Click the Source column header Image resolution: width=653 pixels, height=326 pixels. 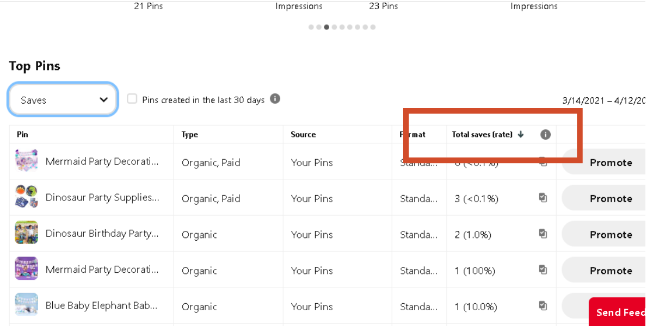pyautogui.click(x=303, y=135)
